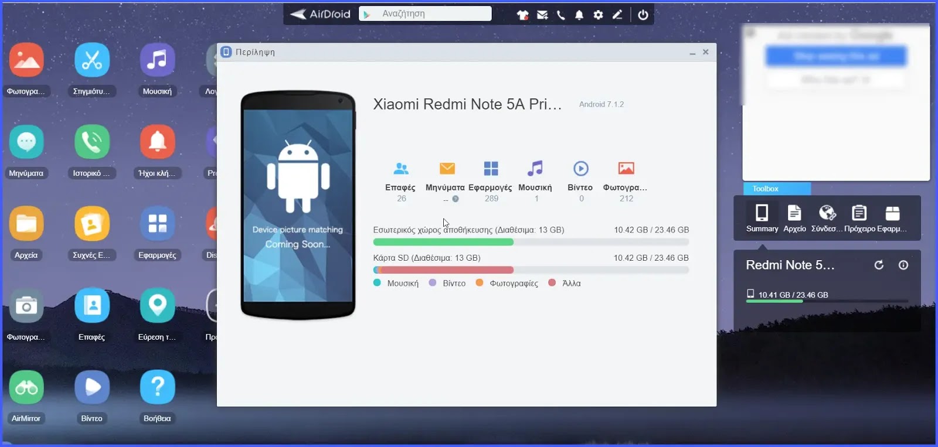Image resolution: width=938 pixels, height=447 pixels.
Task: Click the Άλλα legend color dot
Action: [552, 282]
